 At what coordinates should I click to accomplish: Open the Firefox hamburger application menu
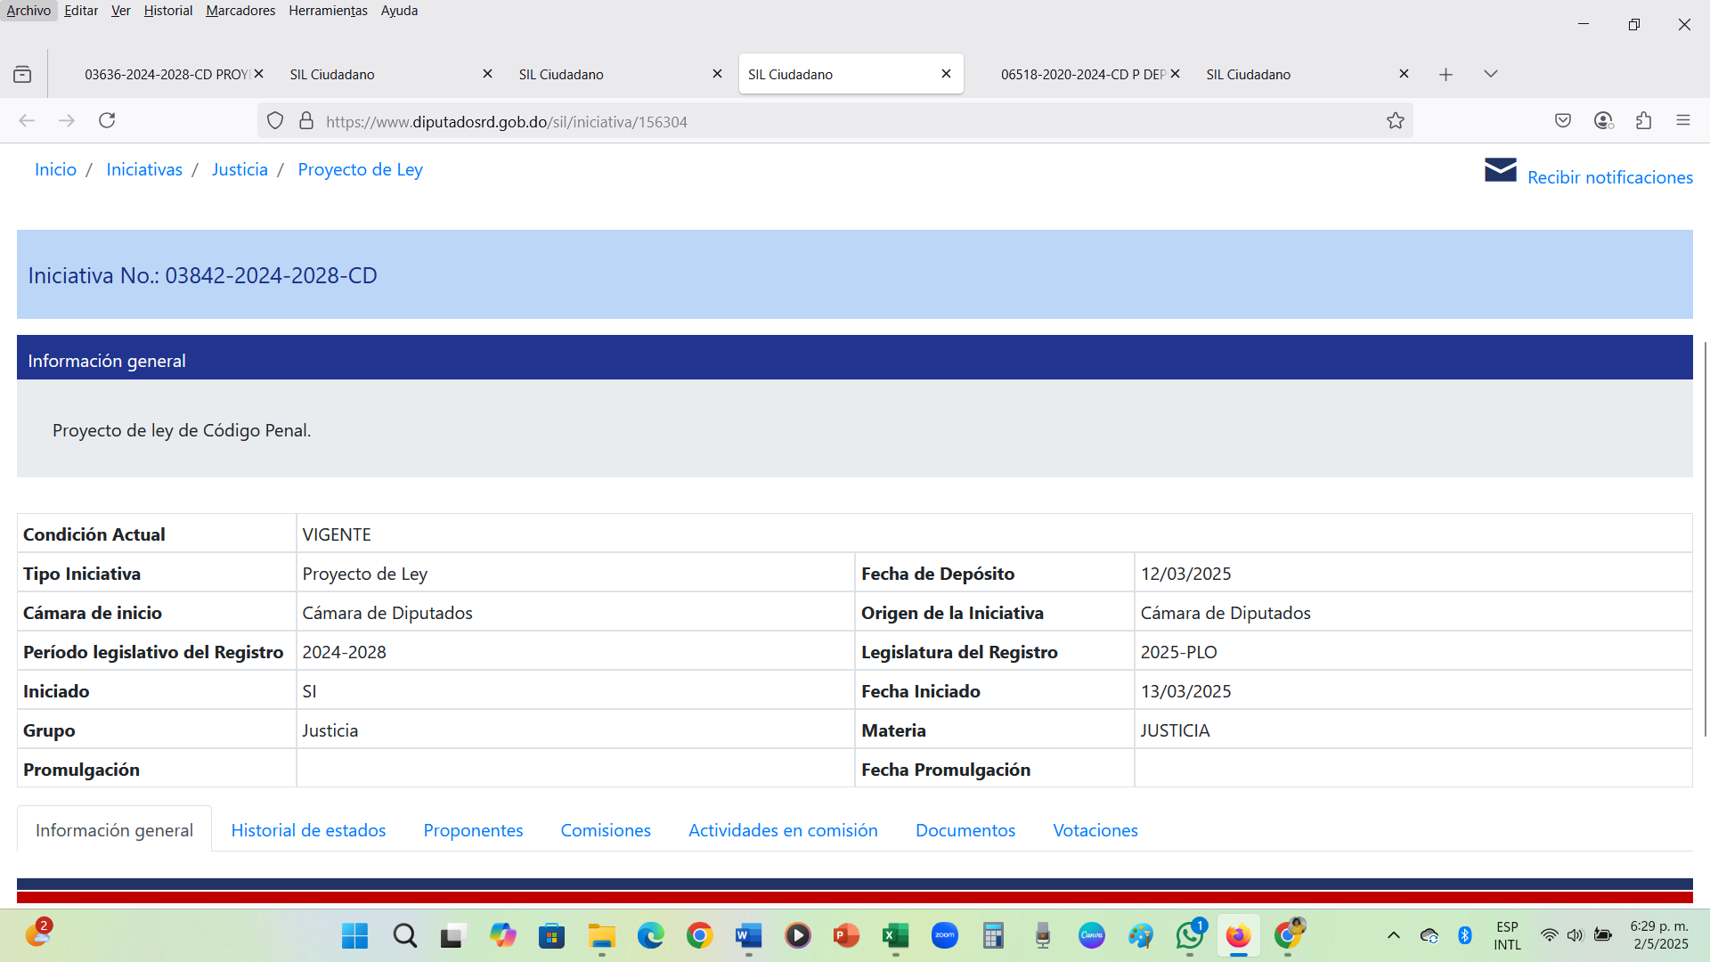pyautogui.click(x=1682, y=120)
